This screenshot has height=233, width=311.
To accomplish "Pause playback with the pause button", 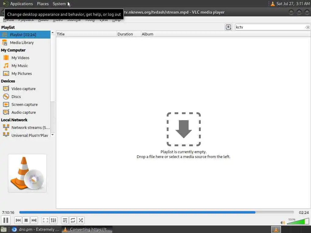I will pyautogui.click(x=6, y=220).
